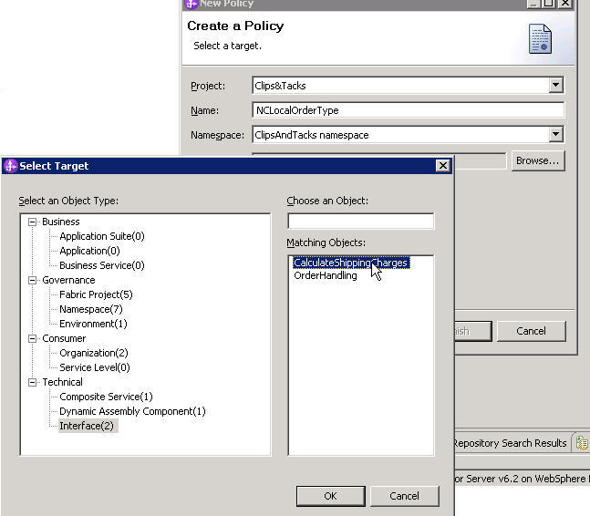Select Fabric Project(5) object type
The height and width of the screenshot is (516, 590).
pos(96,294)
